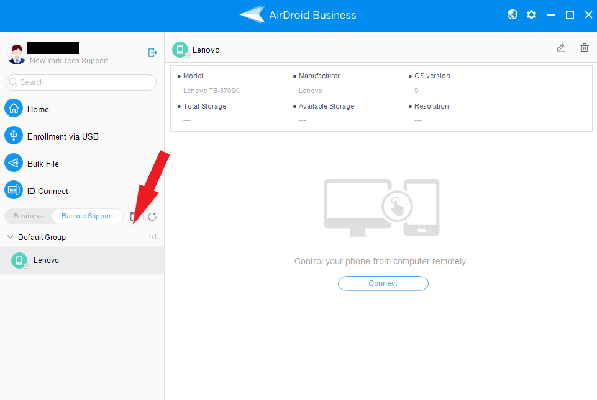597x400 pixels.
Task: Click the add group icon next to refresh
Action: click(134, 216)
